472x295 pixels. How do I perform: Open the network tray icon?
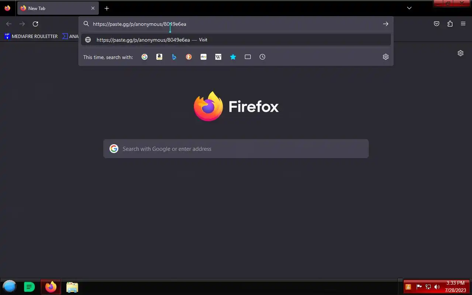coord(428,287)
